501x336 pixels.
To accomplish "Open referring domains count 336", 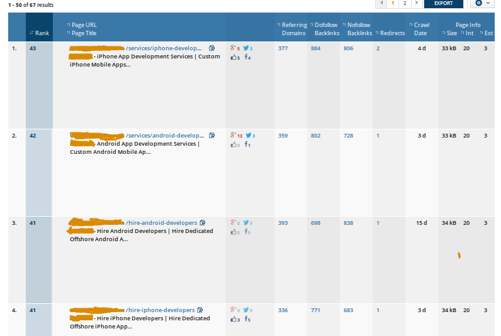I will tap(283, 310).
